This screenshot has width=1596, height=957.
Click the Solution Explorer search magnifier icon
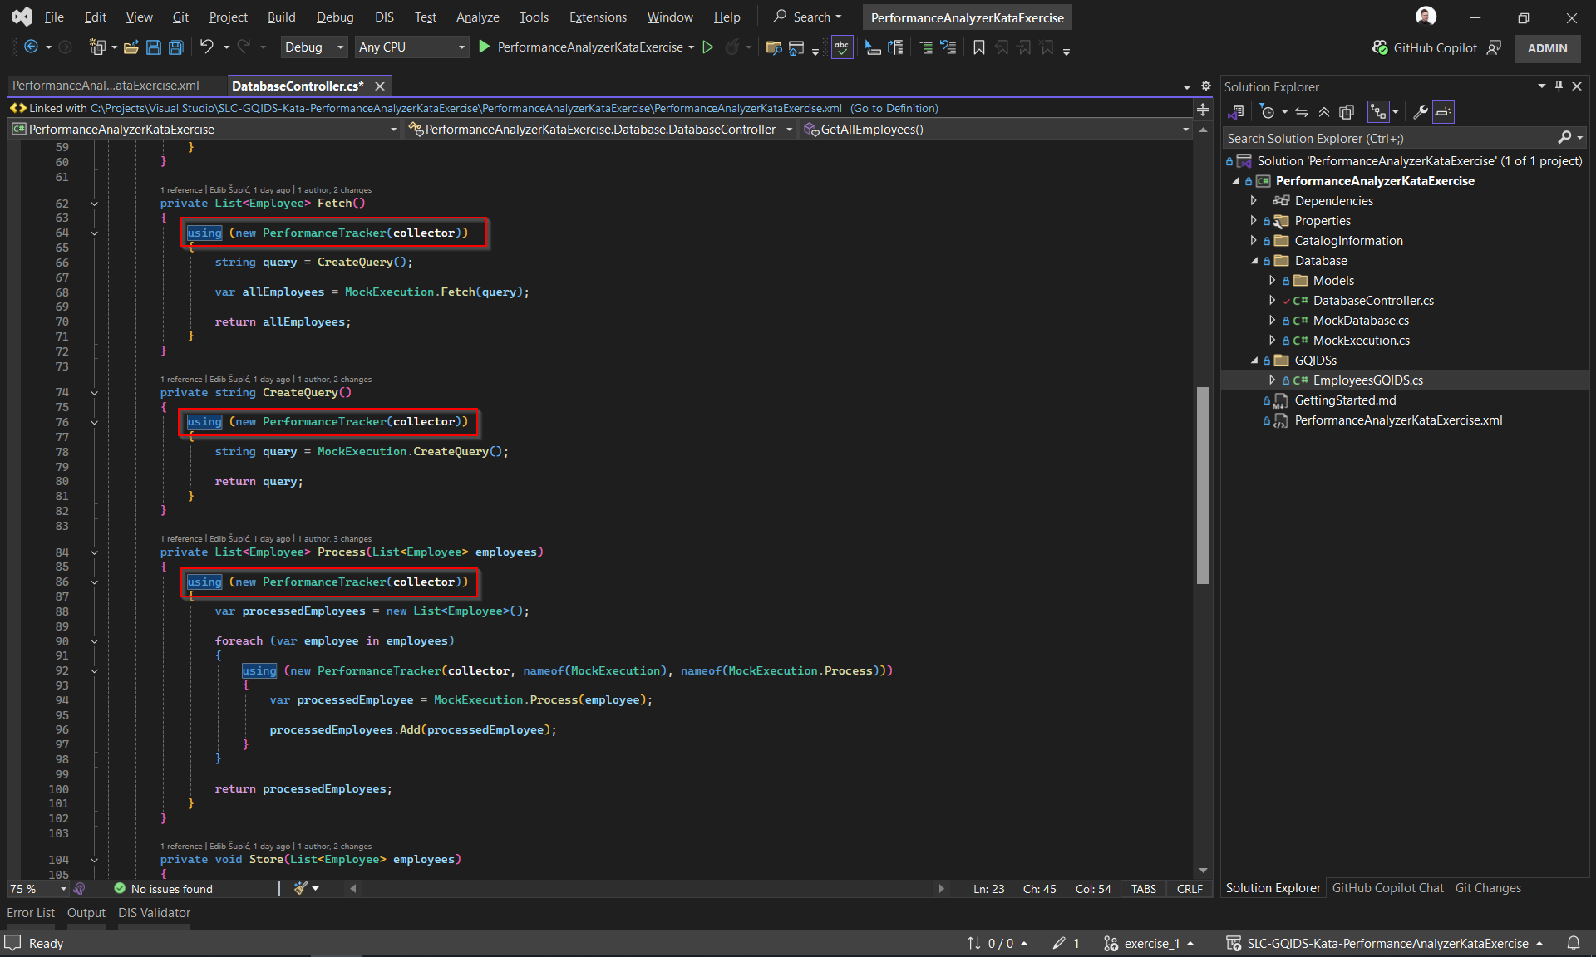tap(1564, 138)
